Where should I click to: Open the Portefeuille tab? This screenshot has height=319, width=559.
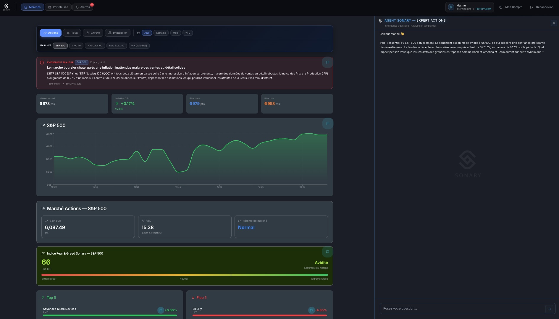[x=58, y=7]
